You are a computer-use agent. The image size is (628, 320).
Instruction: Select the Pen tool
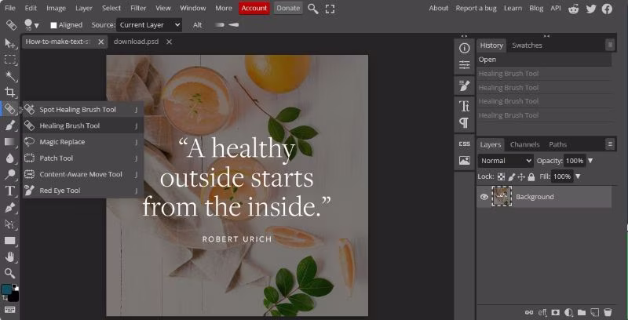tap(10, 207)
